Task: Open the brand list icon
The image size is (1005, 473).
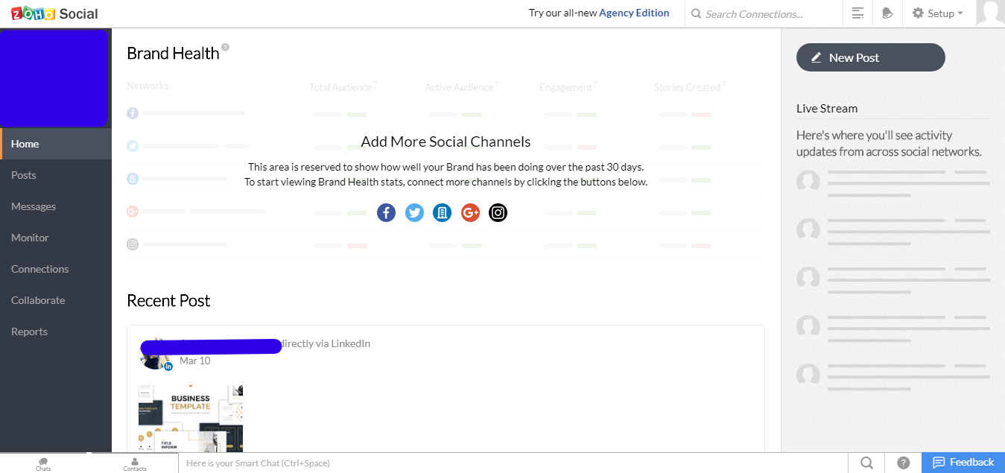Action: (x=857, y=13)
